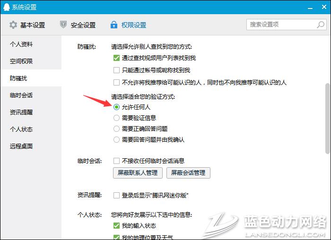Open 屏蔽会话管理 button
The width and height of the screenshot is (331, 240).
[188, 173]
